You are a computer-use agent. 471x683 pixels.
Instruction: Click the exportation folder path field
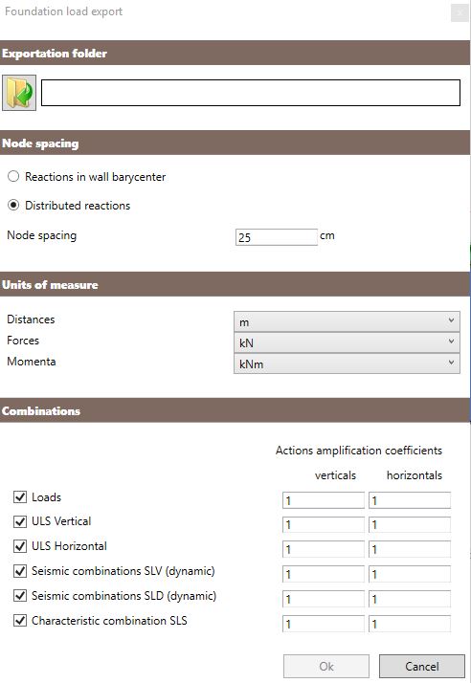251,93
